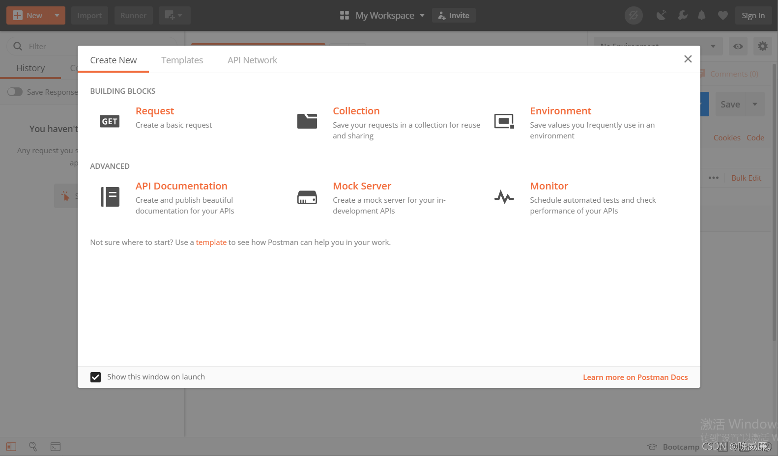Select the History tab in sidebar
Image resolution: width=778 pixels, height=456 pixels.
coord(30,68)
